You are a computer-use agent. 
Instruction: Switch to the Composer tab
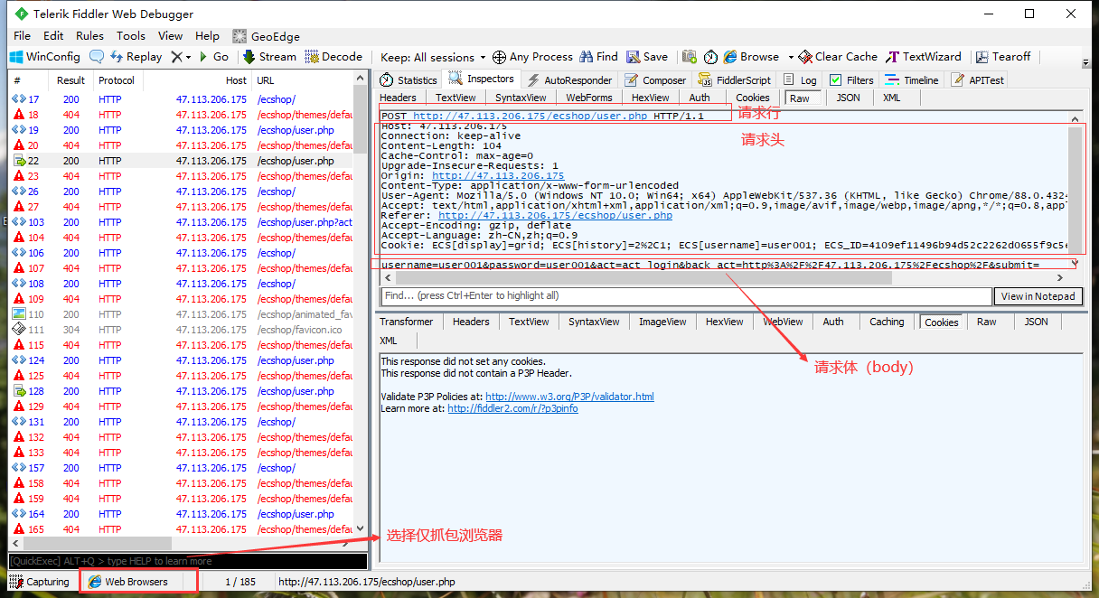656,80
